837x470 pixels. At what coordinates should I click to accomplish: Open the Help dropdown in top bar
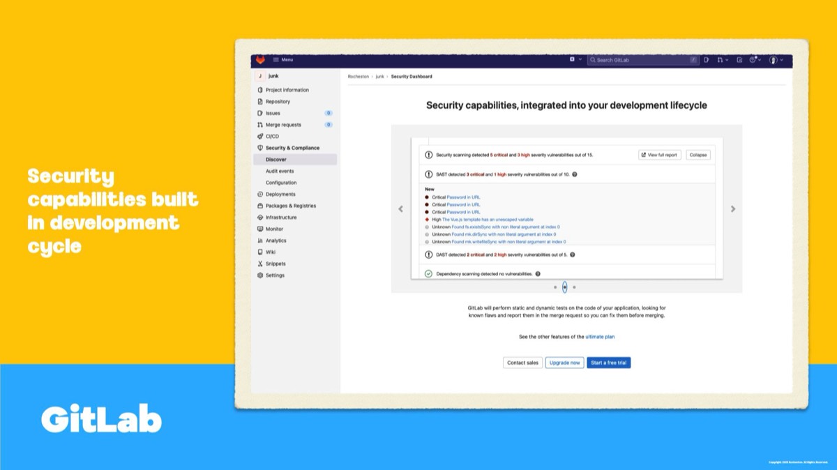click(755, 60)
